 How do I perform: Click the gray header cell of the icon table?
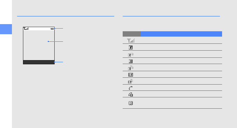click(x=132, y=34)
